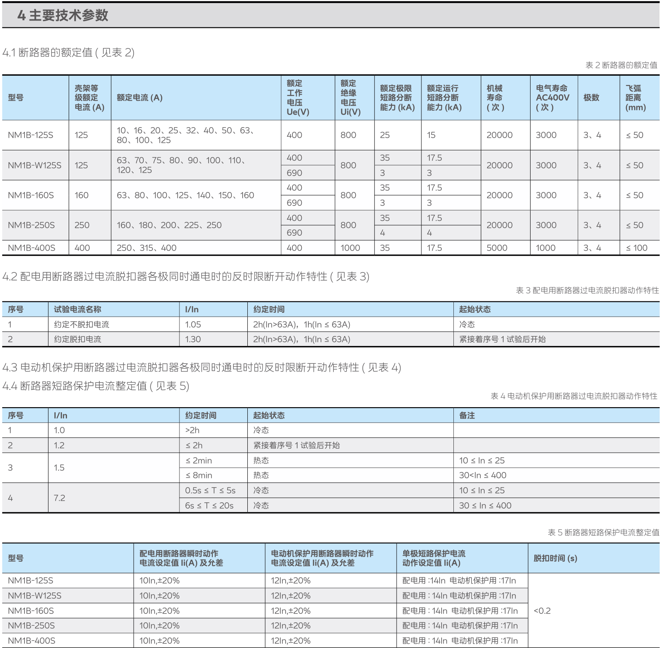Select the '表 5 断路器短路保护电流整定值' caption
Viewport: 662px width, 648px height.
(603, 533)
